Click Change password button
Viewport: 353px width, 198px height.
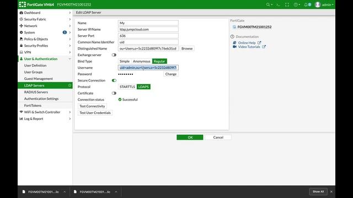point(171,74)
